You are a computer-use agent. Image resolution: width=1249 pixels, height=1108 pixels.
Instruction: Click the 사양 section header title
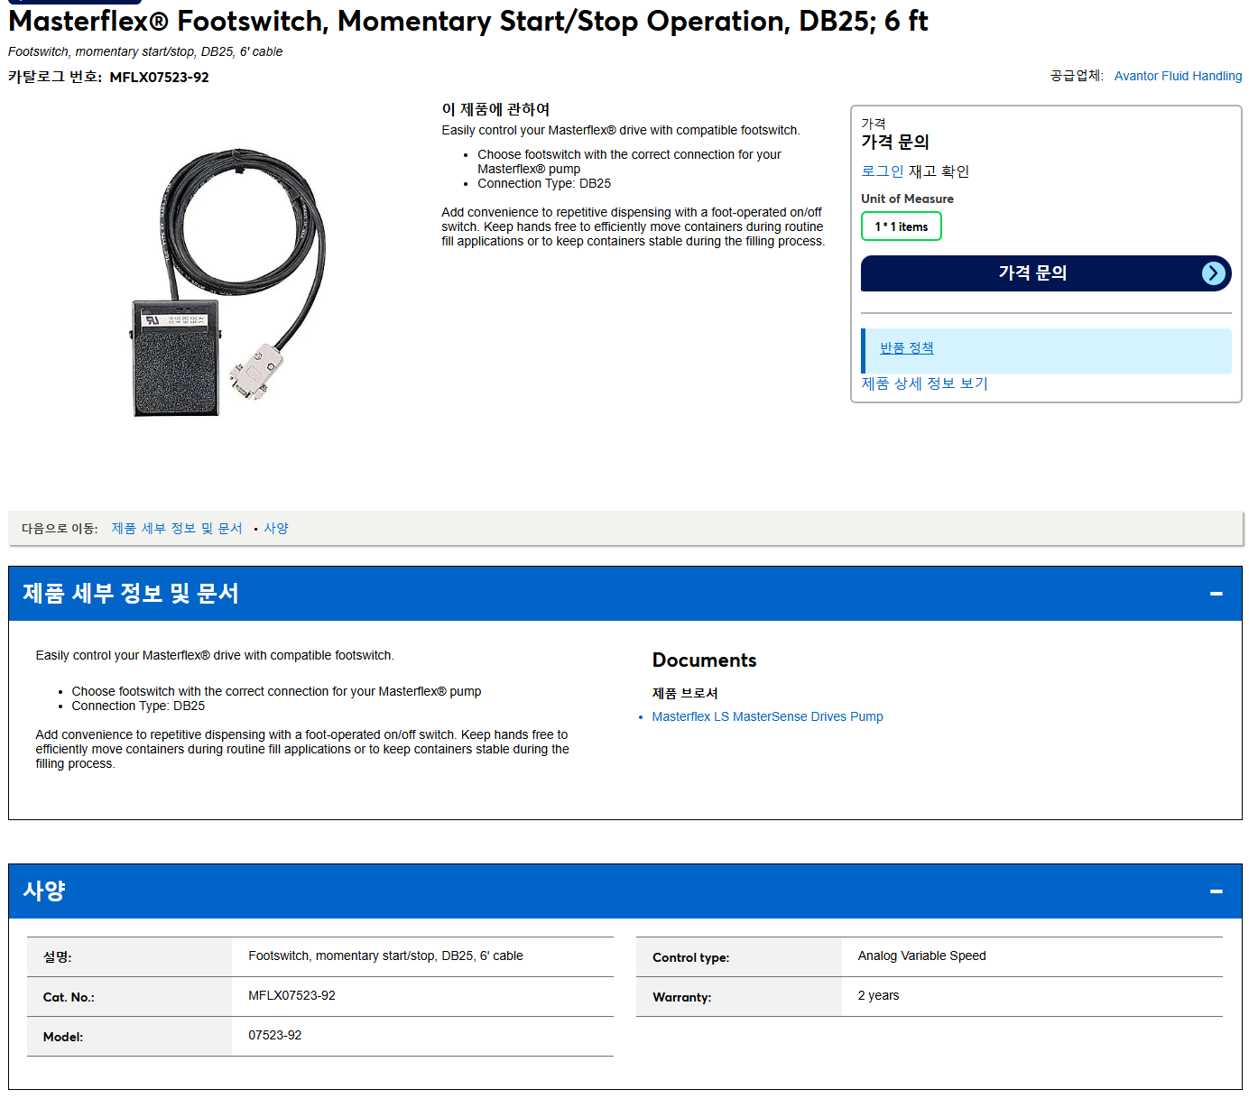pos(44,891)
